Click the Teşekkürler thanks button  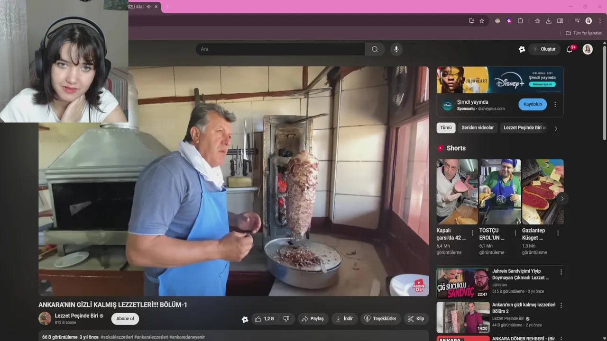(380, 319)
